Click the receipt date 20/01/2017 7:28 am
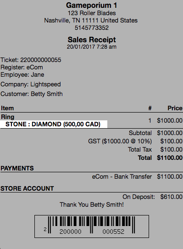This screenshot has height=249, width=183. pyautogui.click(x=92, y=47)
